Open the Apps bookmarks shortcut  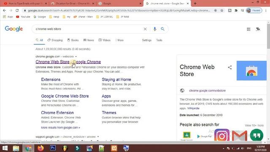pyautogui.click(x=8, y=17)
